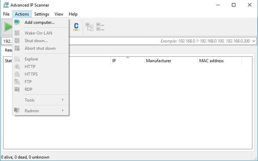This screenshot has width=258, height=161.
Task: Click the Radmin logo icon
Action: pyautogui.click(x=17, y=110)
